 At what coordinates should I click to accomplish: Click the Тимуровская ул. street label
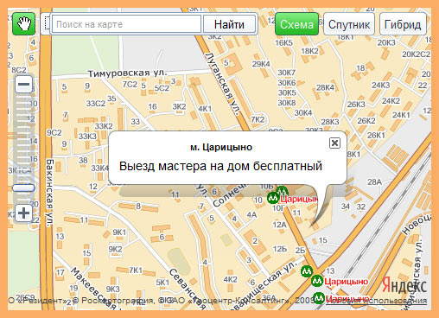tap(127, 73)
